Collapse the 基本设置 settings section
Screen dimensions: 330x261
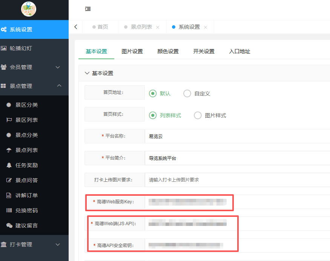[87, 73]
